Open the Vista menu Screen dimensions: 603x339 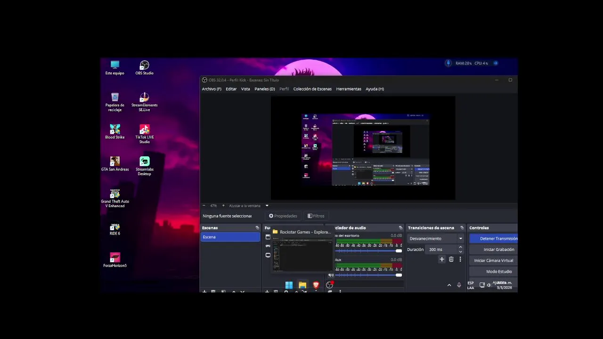click(245, 89)
